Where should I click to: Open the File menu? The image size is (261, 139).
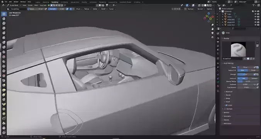[6, 2]
